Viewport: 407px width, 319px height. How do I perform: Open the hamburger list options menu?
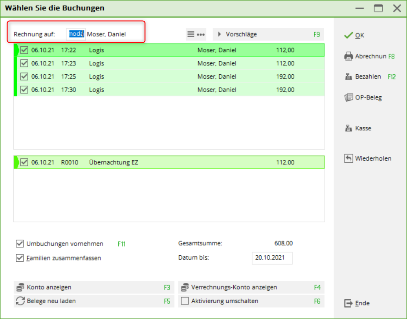(191, 34)
